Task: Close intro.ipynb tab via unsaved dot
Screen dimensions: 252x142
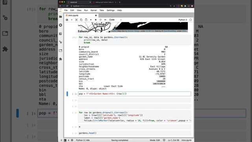Action: click(x=96, y=15)
